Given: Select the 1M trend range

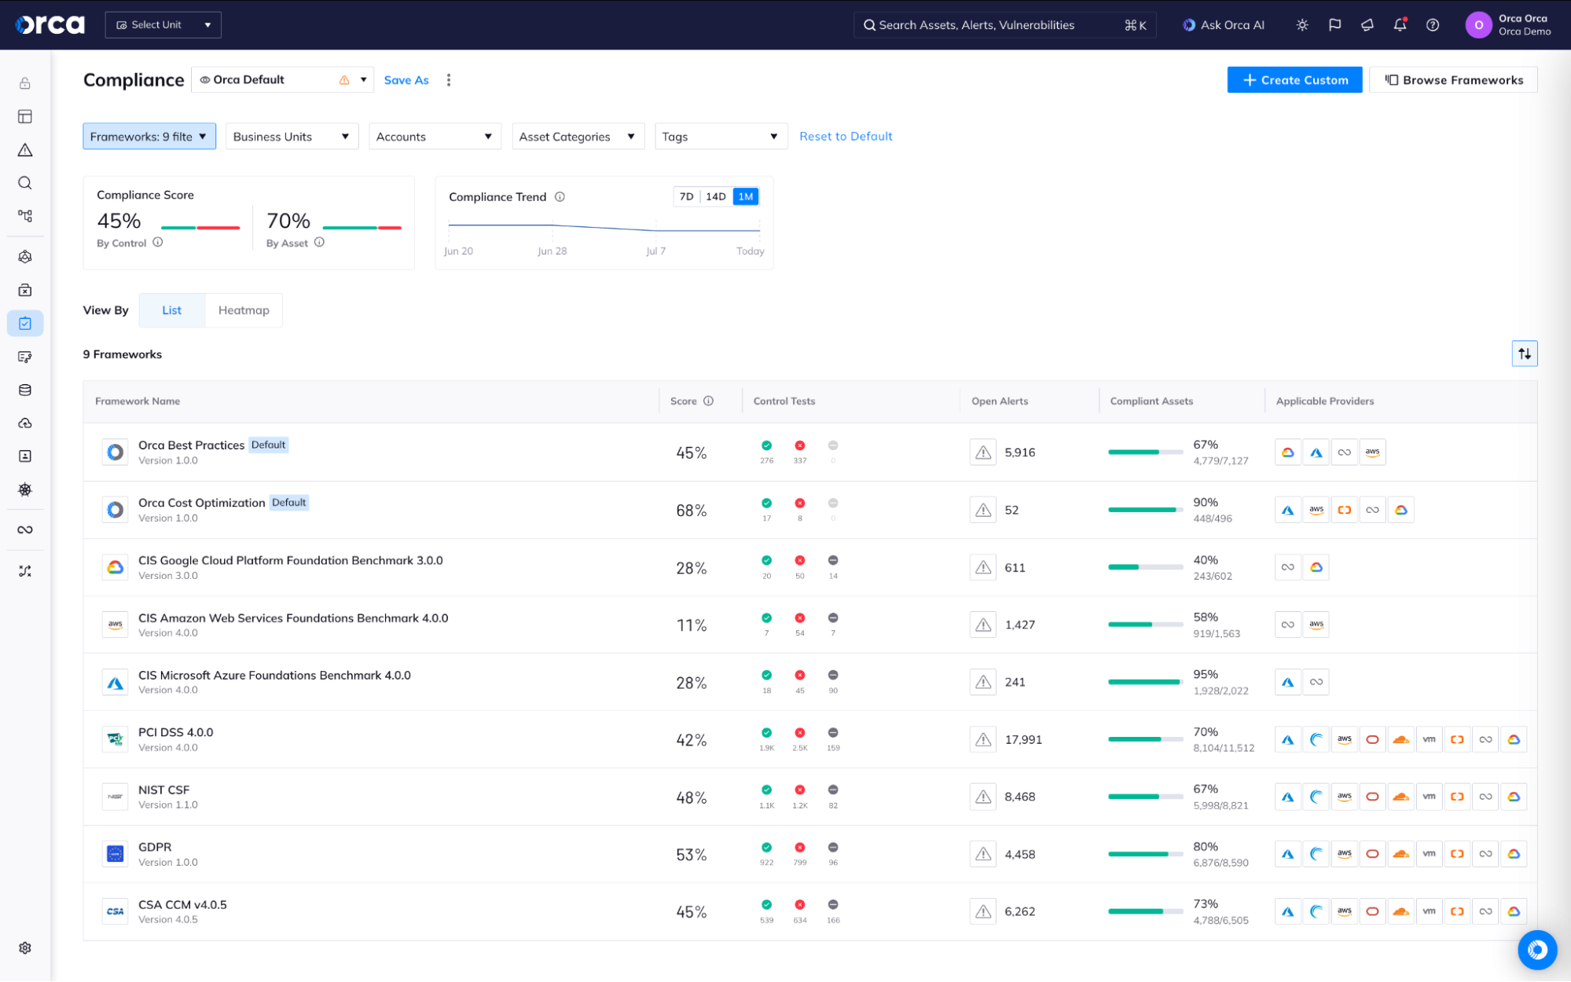Looking at the screenshot, I should tap(745, 196).
